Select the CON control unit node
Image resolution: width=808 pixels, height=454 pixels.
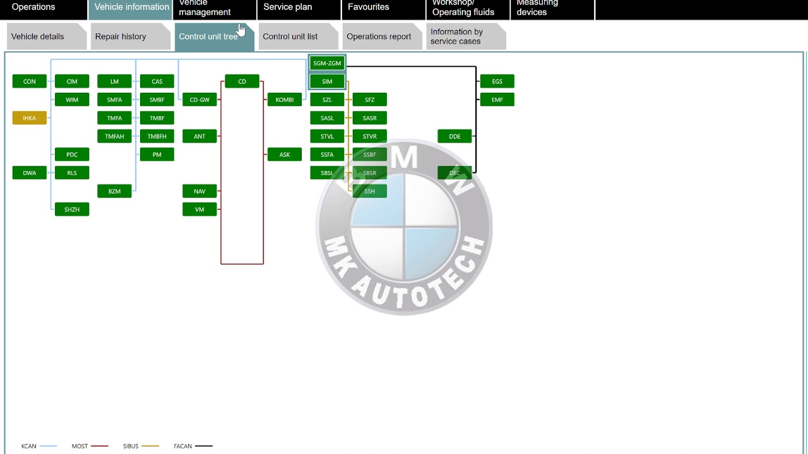pos(30,81)
